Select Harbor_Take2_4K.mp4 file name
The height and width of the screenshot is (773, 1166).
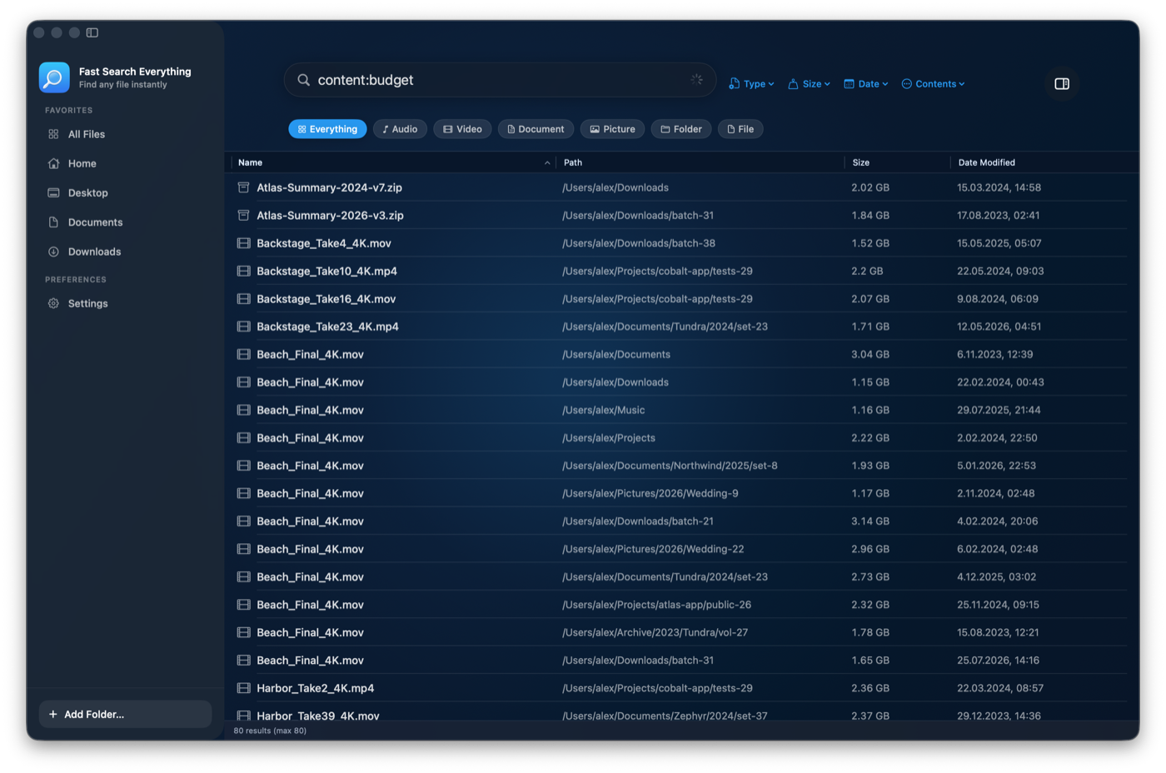[x=315, y=688]
